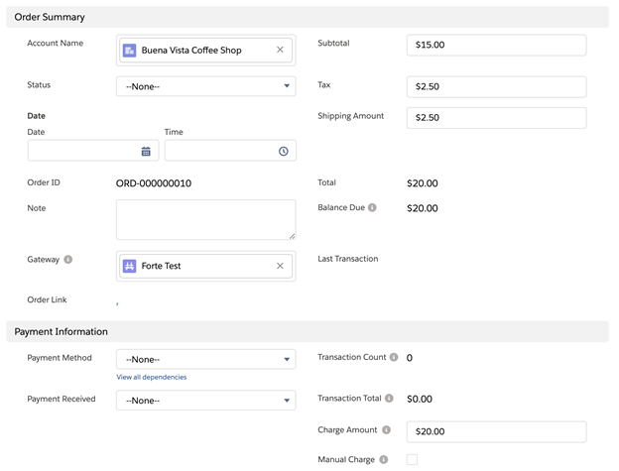Enable the Manual Charge checkbox
Image resolution: width=619 pixels, height=471 pixels.
412,460
